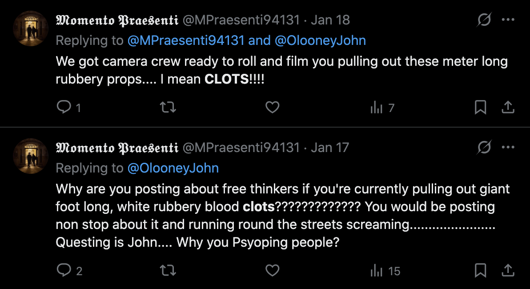The image size is (530, 289).
Task: Like the Jan 17 tweet about clots
Action: (272, 270)
